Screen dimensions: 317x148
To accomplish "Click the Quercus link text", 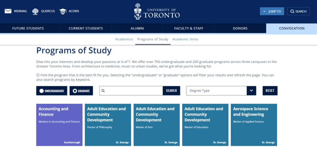I will tap(48, 11).
